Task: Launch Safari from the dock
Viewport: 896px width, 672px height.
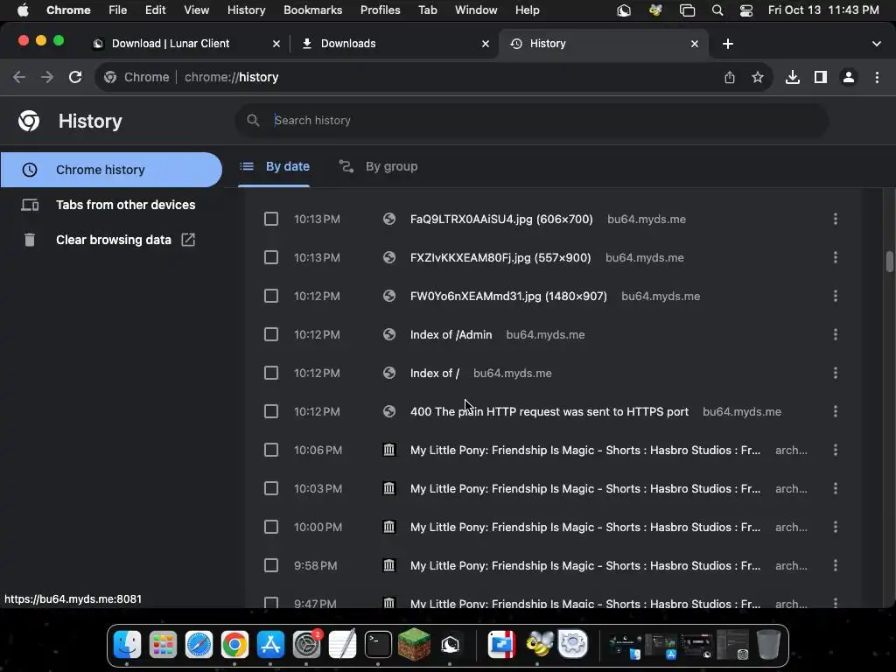Action: (199, 645)
